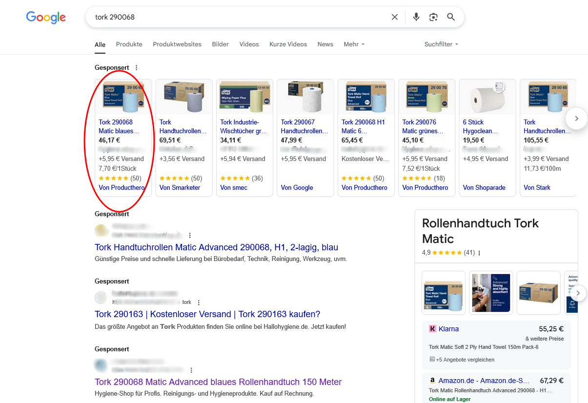Click the Advanced Strong and highly absorbent thumbnail
The image size is (588, 403).
pyautogui.click(x=491, y=293)
